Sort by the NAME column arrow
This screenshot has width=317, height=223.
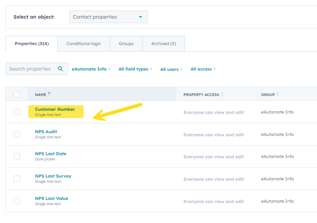pyautogui.click(x=49, y=94)
